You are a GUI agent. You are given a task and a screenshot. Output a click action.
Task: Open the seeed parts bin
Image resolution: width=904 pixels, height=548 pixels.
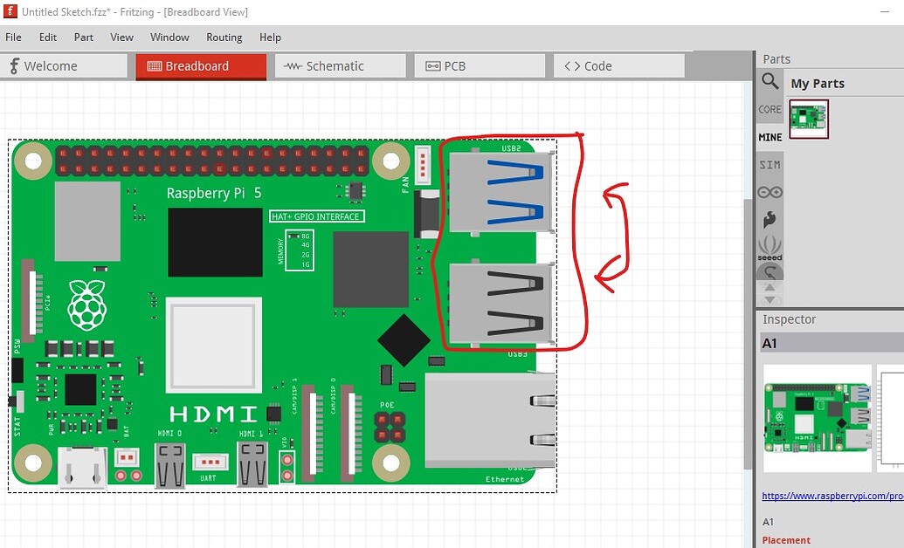pos(769,249)
